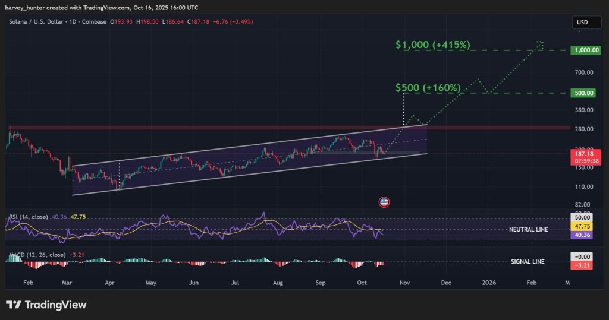Click the SIGNAL LINE label on MACD
This screenshot has height=320, width=609.
click(528, 261)
